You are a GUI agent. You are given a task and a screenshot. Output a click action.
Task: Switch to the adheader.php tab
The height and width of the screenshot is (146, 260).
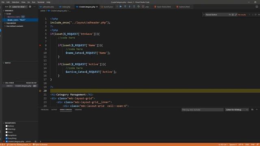point(47,7)
